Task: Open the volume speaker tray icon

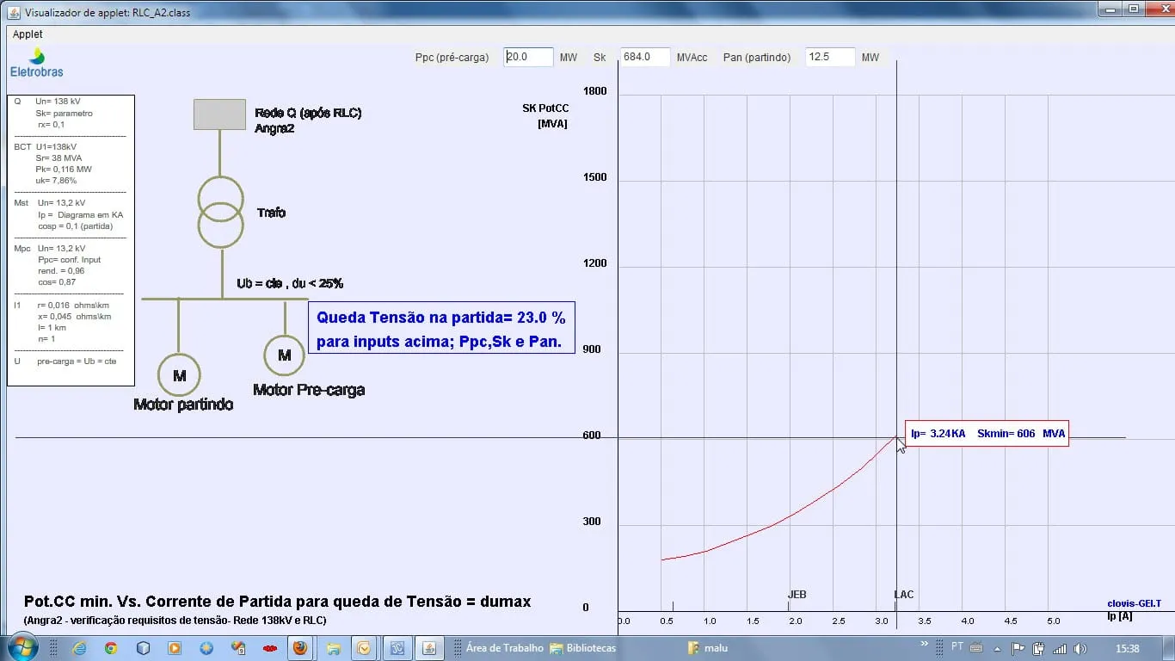Action: 1080,649
